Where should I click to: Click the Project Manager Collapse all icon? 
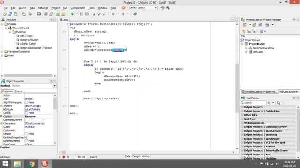254,31
